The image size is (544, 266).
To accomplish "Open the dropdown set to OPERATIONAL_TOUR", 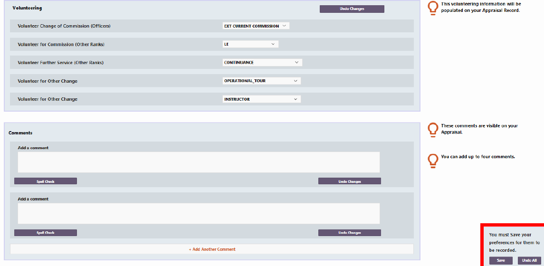I will pyautogui.click(x=261, y=81).
